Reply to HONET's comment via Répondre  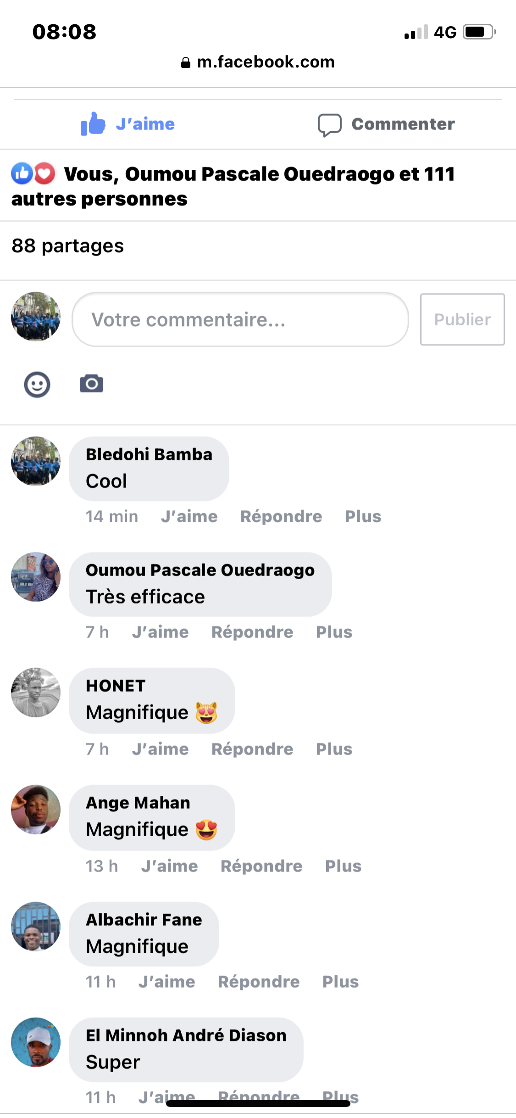252,749
